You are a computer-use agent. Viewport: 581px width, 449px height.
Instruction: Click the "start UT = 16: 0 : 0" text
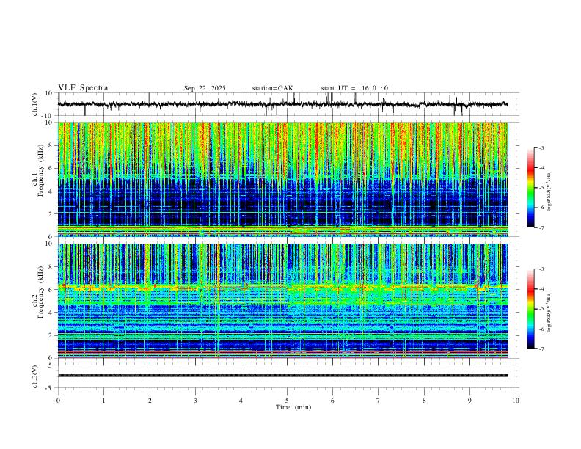click(354, 88)
